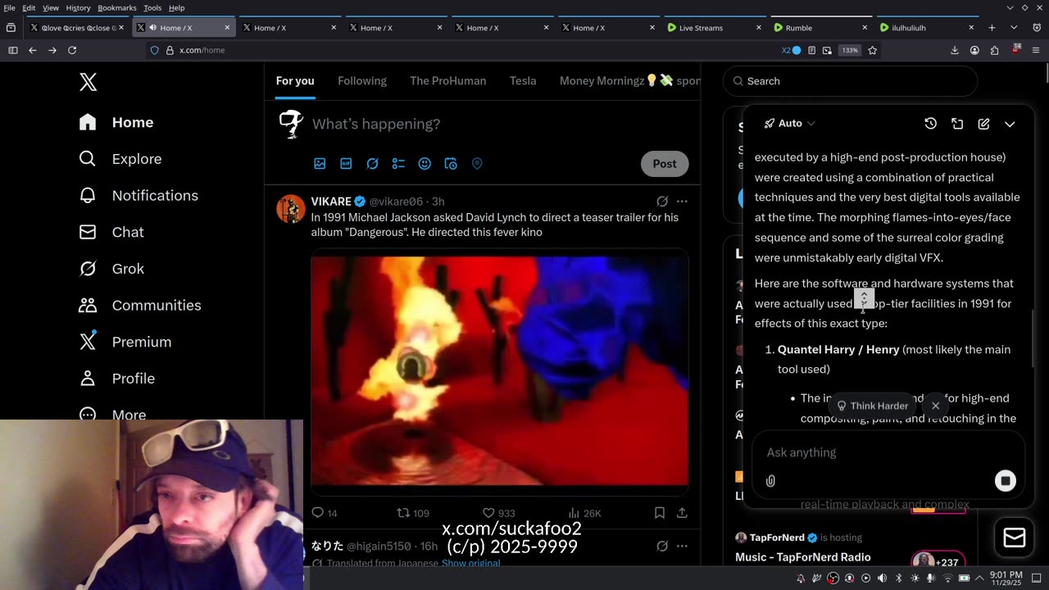Click Show original translation link
The height and width of the screenshot is (590, 1049).
470,564
